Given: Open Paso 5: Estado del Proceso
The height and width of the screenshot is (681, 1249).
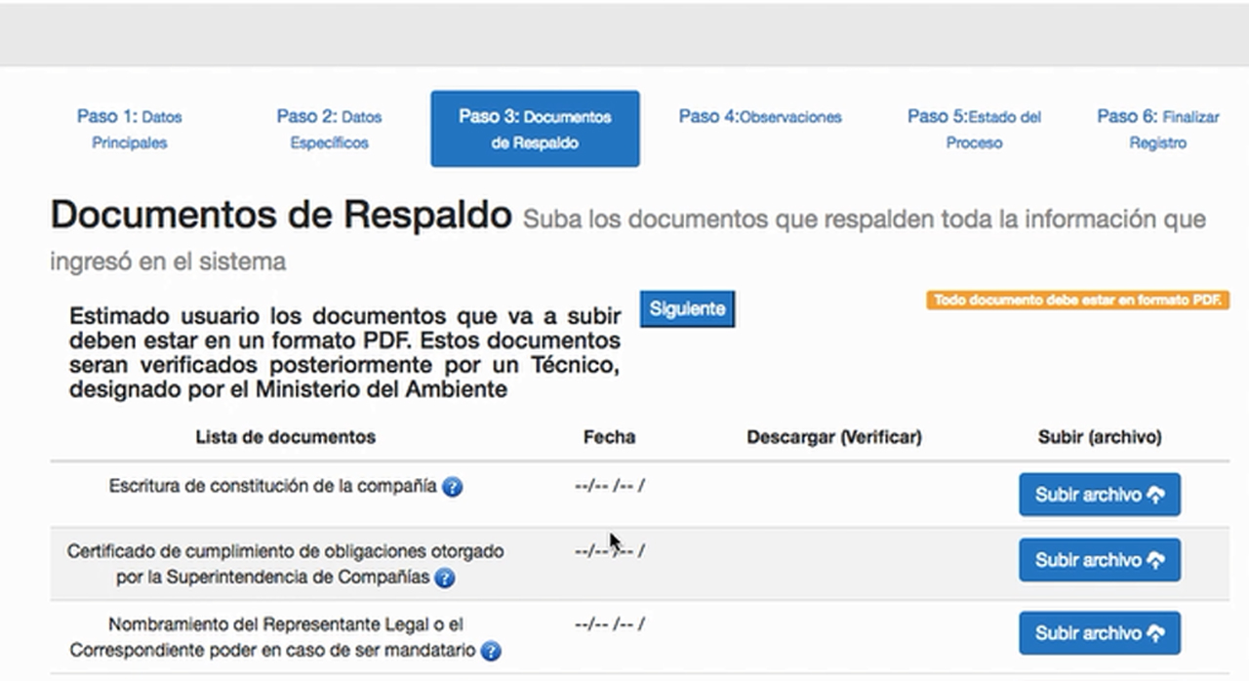Looking at the screenshot, I should [974, 129].
